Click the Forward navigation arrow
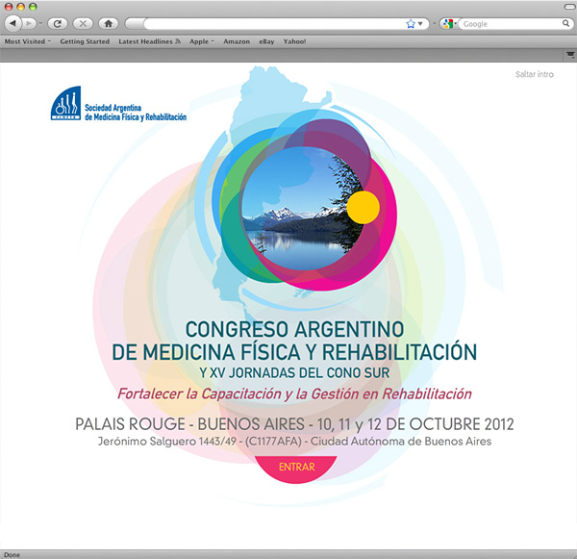Image resolution: width=577 pixels, height=559 pixels. 29,22
